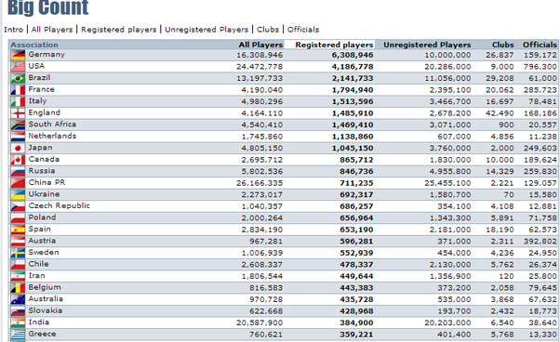Click the Australia flag icon
The height and width of the screenshot is (342, 560).
pos(18,299)
